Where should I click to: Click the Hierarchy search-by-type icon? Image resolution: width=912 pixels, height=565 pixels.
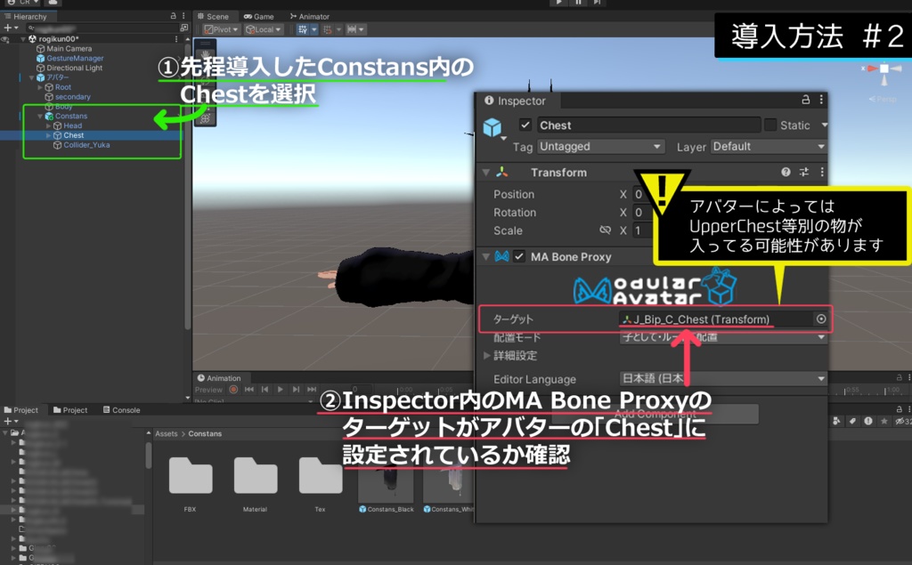click(x=183, y=28)
